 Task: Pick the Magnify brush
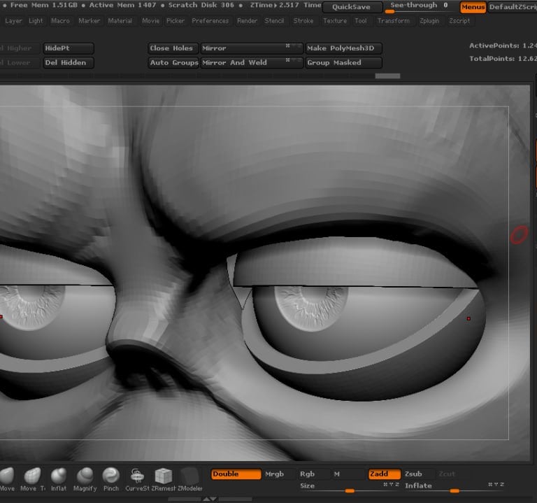tap(85, 479)
